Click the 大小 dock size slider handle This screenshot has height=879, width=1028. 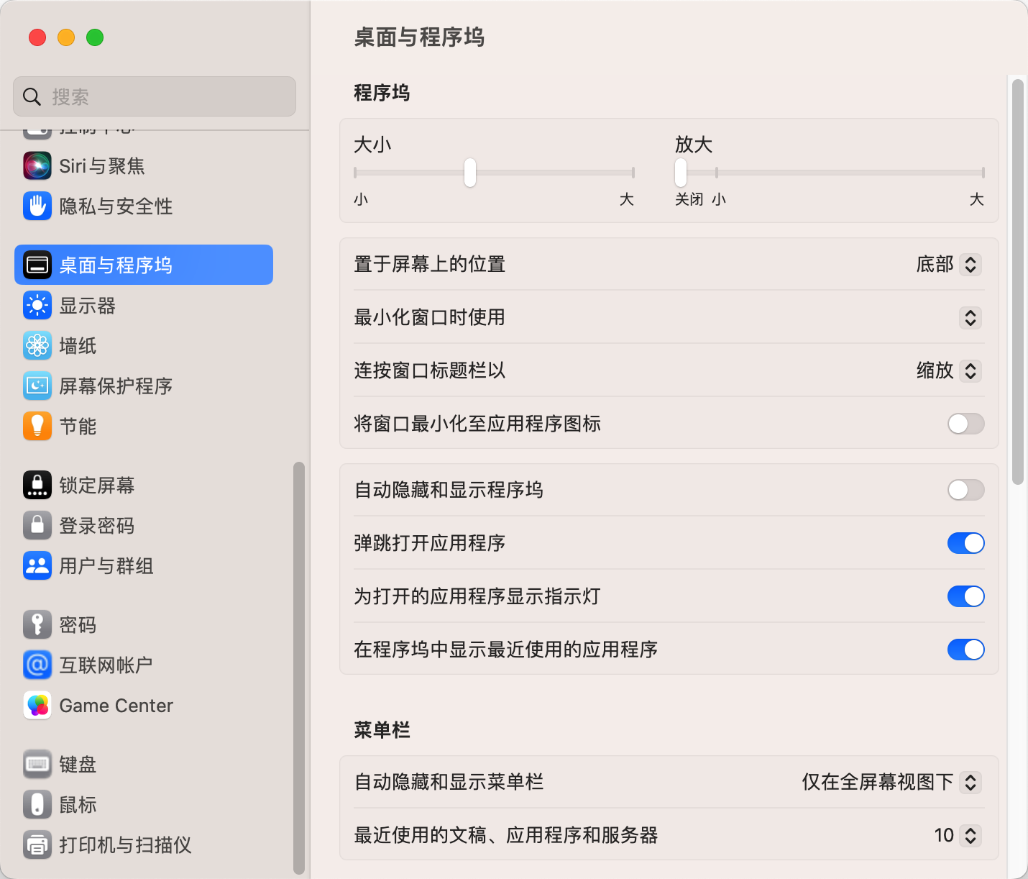(x=470, y=173)
